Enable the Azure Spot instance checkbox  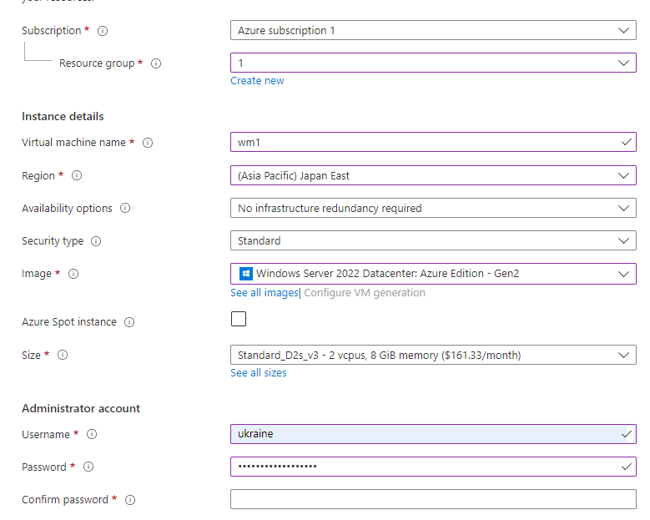(239, 319)
